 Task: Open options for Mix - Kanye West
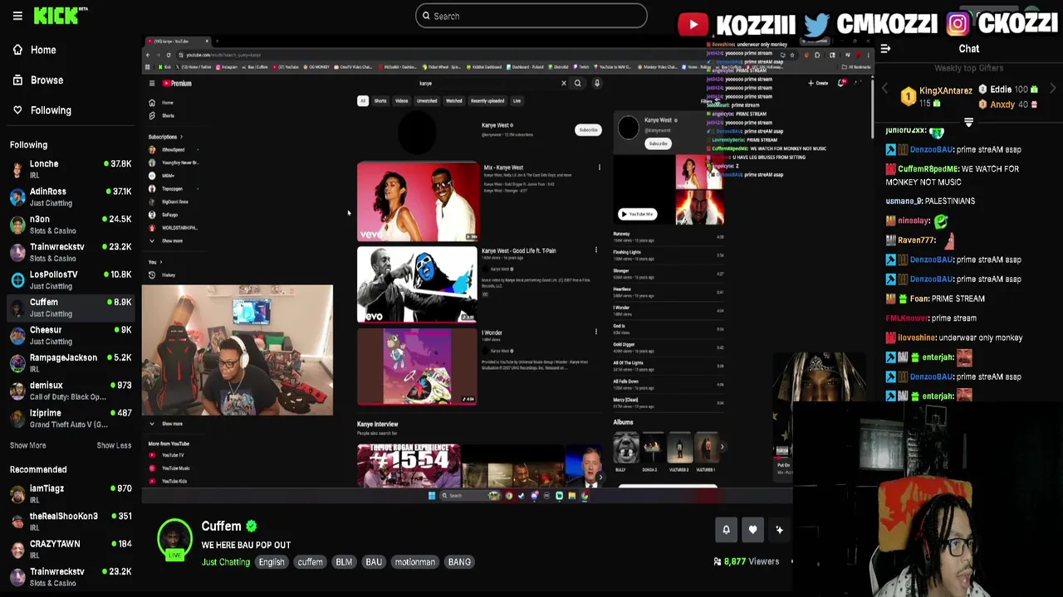tap(599, 167)
